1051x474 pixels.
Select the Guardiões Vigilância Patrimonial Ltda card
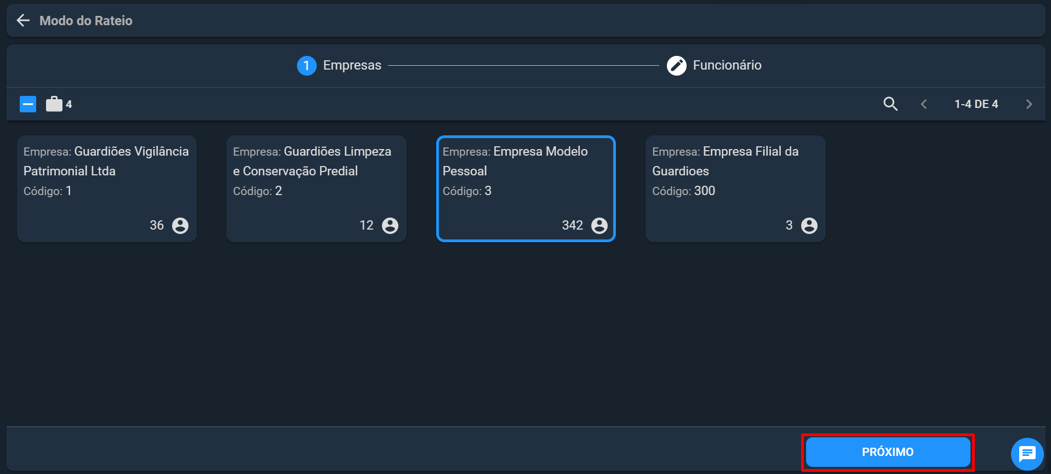(107, 189)
